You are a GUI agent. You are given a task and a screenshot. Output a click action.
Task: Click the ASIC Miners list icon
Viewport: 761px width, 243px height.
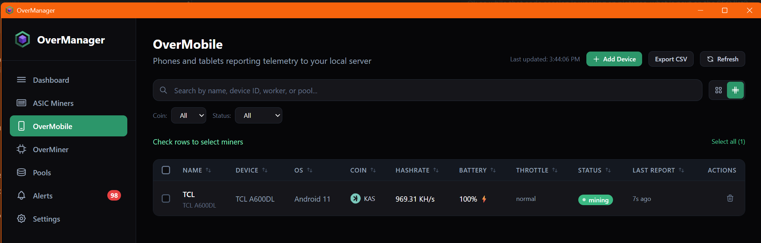[21, 103]
